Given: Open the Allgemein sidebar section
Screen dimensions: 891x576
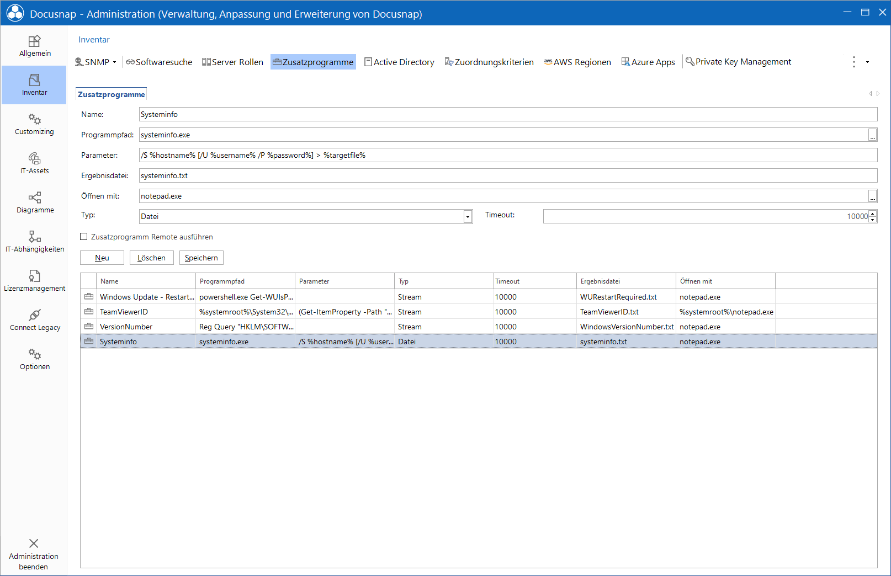Looking at the screenshot, I should 34,46.
